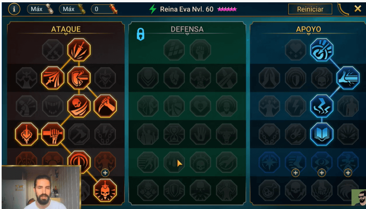
Task: Select the top blue swirl Apoyo mastery
Action: pos(322,50)
